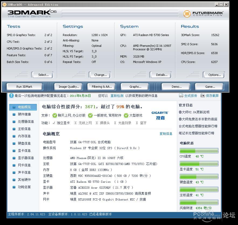Click the icon next to 其他硬件
Screen dimensions: 238x225
click(x=14, y=180)
